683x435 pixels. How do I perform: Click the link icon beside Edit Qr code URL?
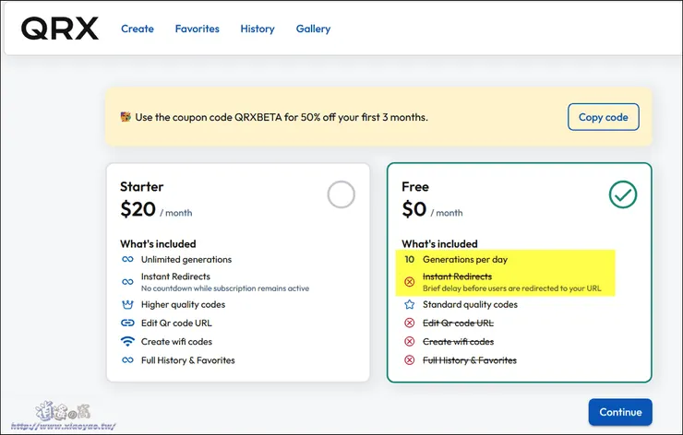click(127, 323)
